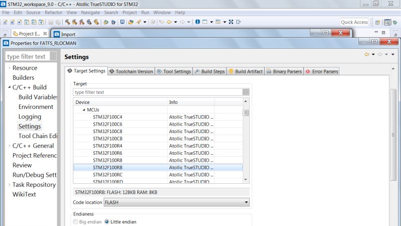
Task: Open the Build Artifact tab
Action: 246,71
